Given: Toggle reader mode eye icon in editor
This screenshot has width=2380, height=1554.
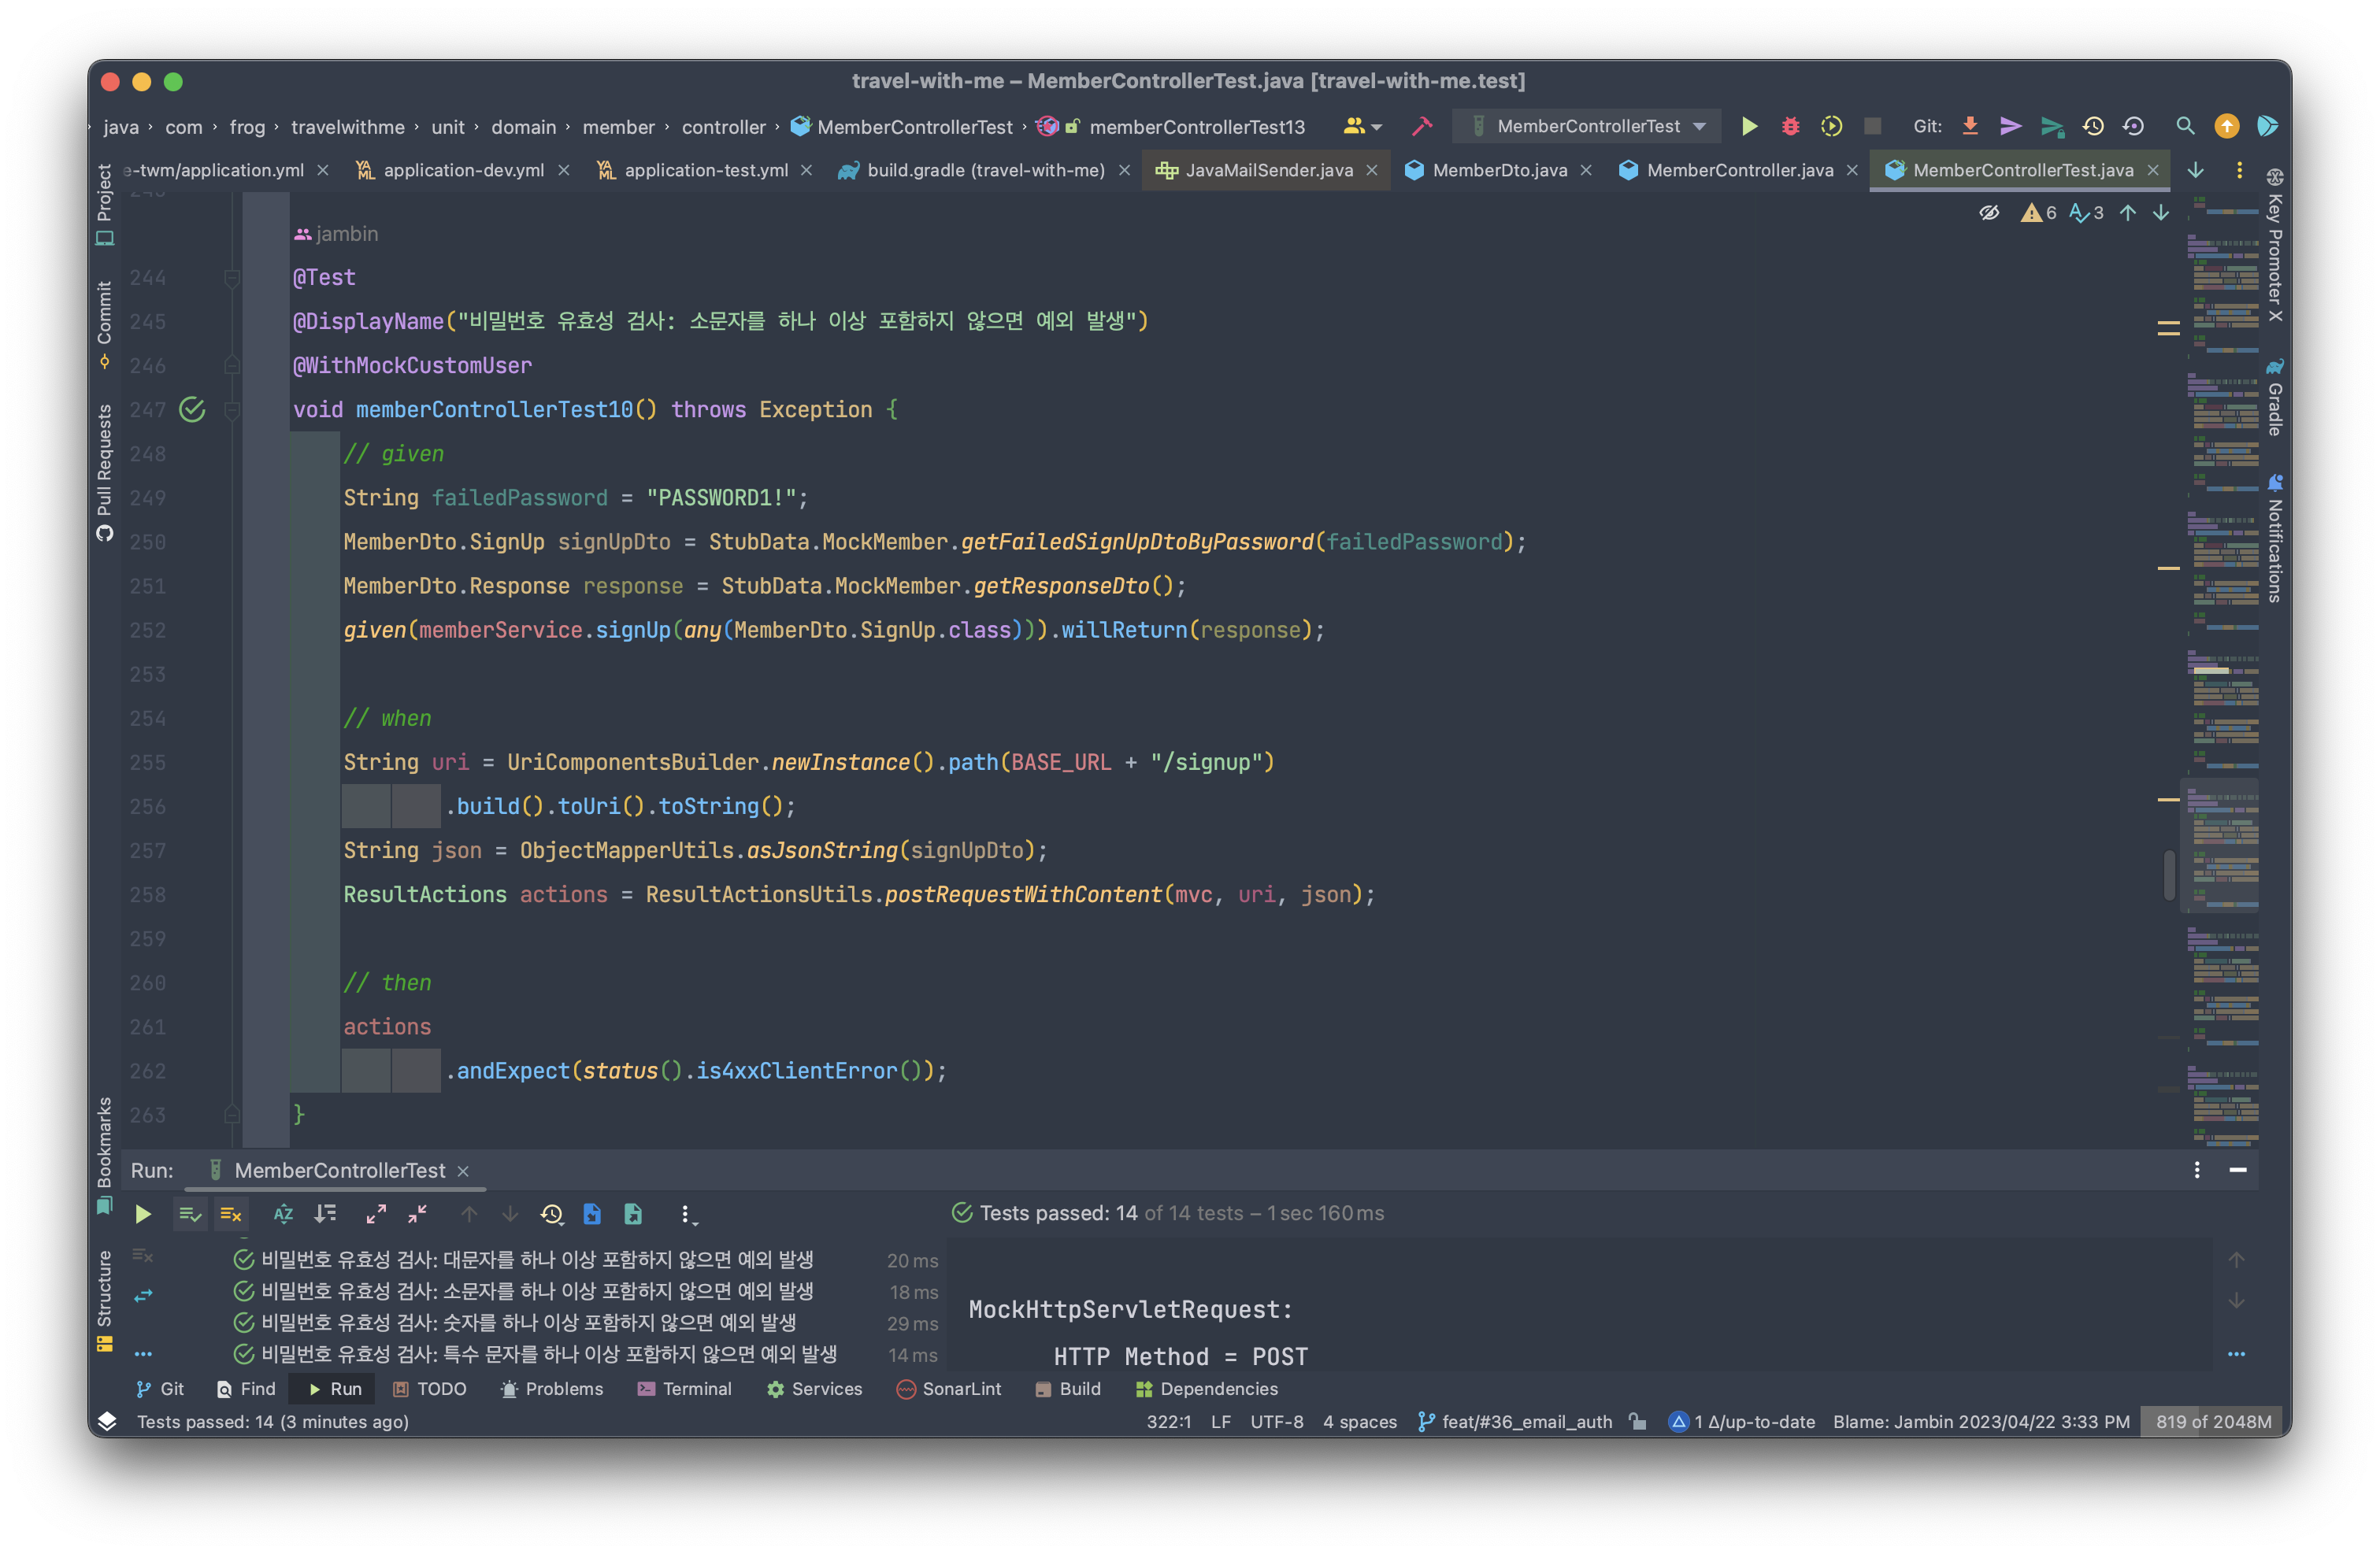Looking at the screenshot, I should tap(1989, 212).
